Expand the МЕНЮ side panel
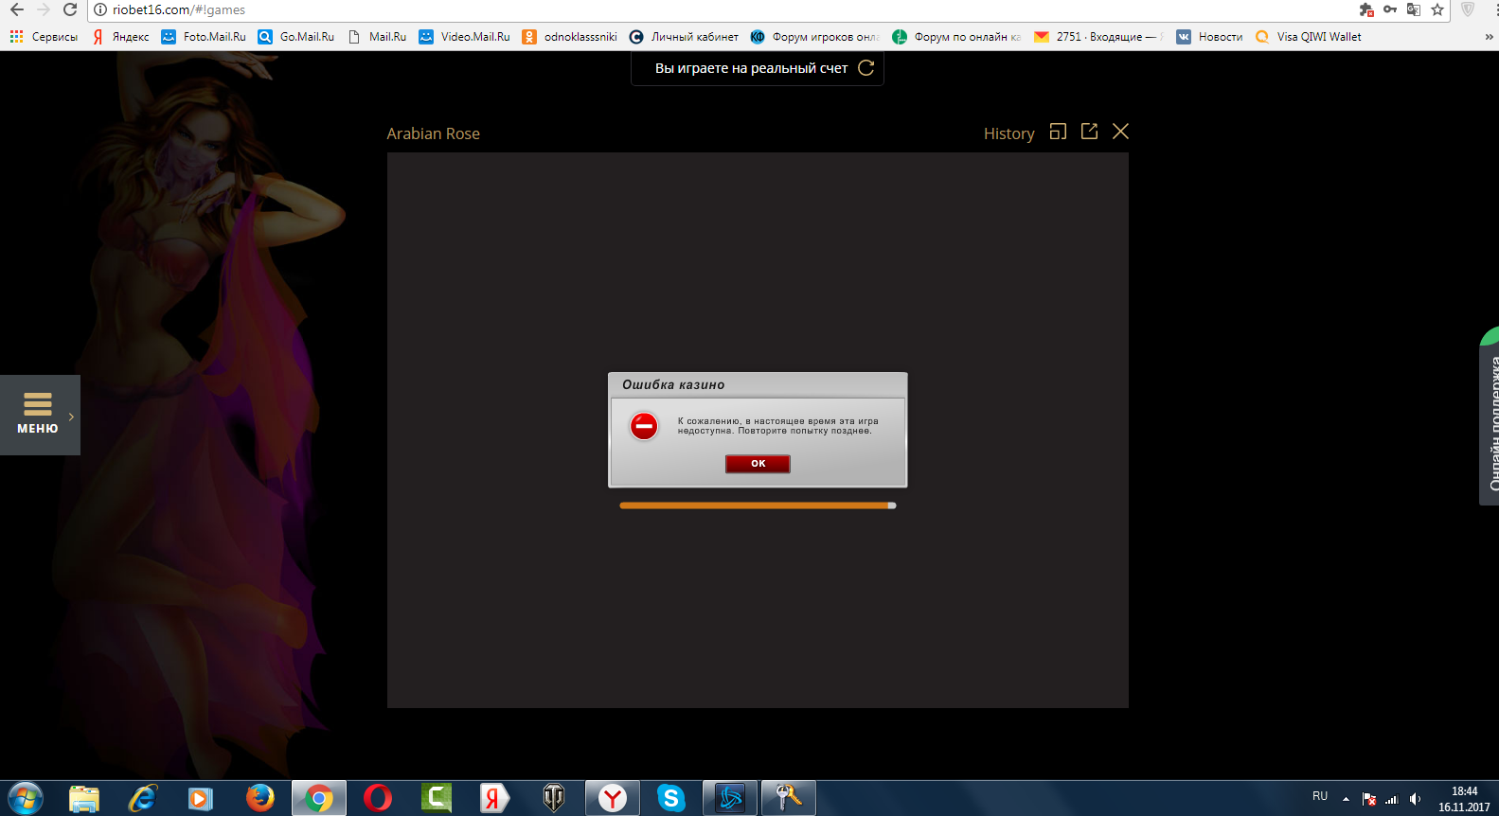Screen dimensions: 1499x816 [39, 416]
